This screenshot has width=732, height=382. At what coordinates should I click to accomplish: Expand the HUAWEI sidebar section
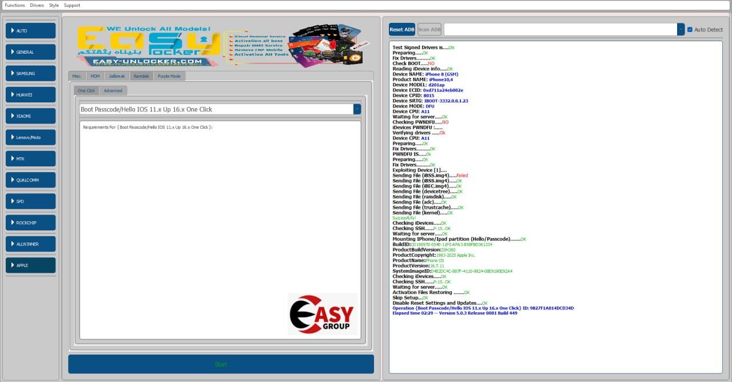pos(31,95)
